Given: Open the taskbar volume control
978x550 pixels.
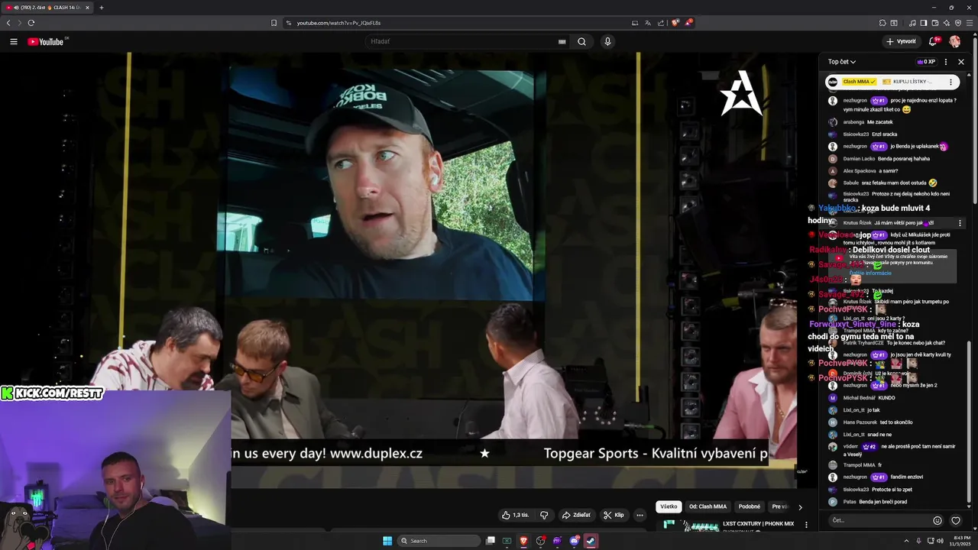Looking at the screenshot, I should click(941, 541).
